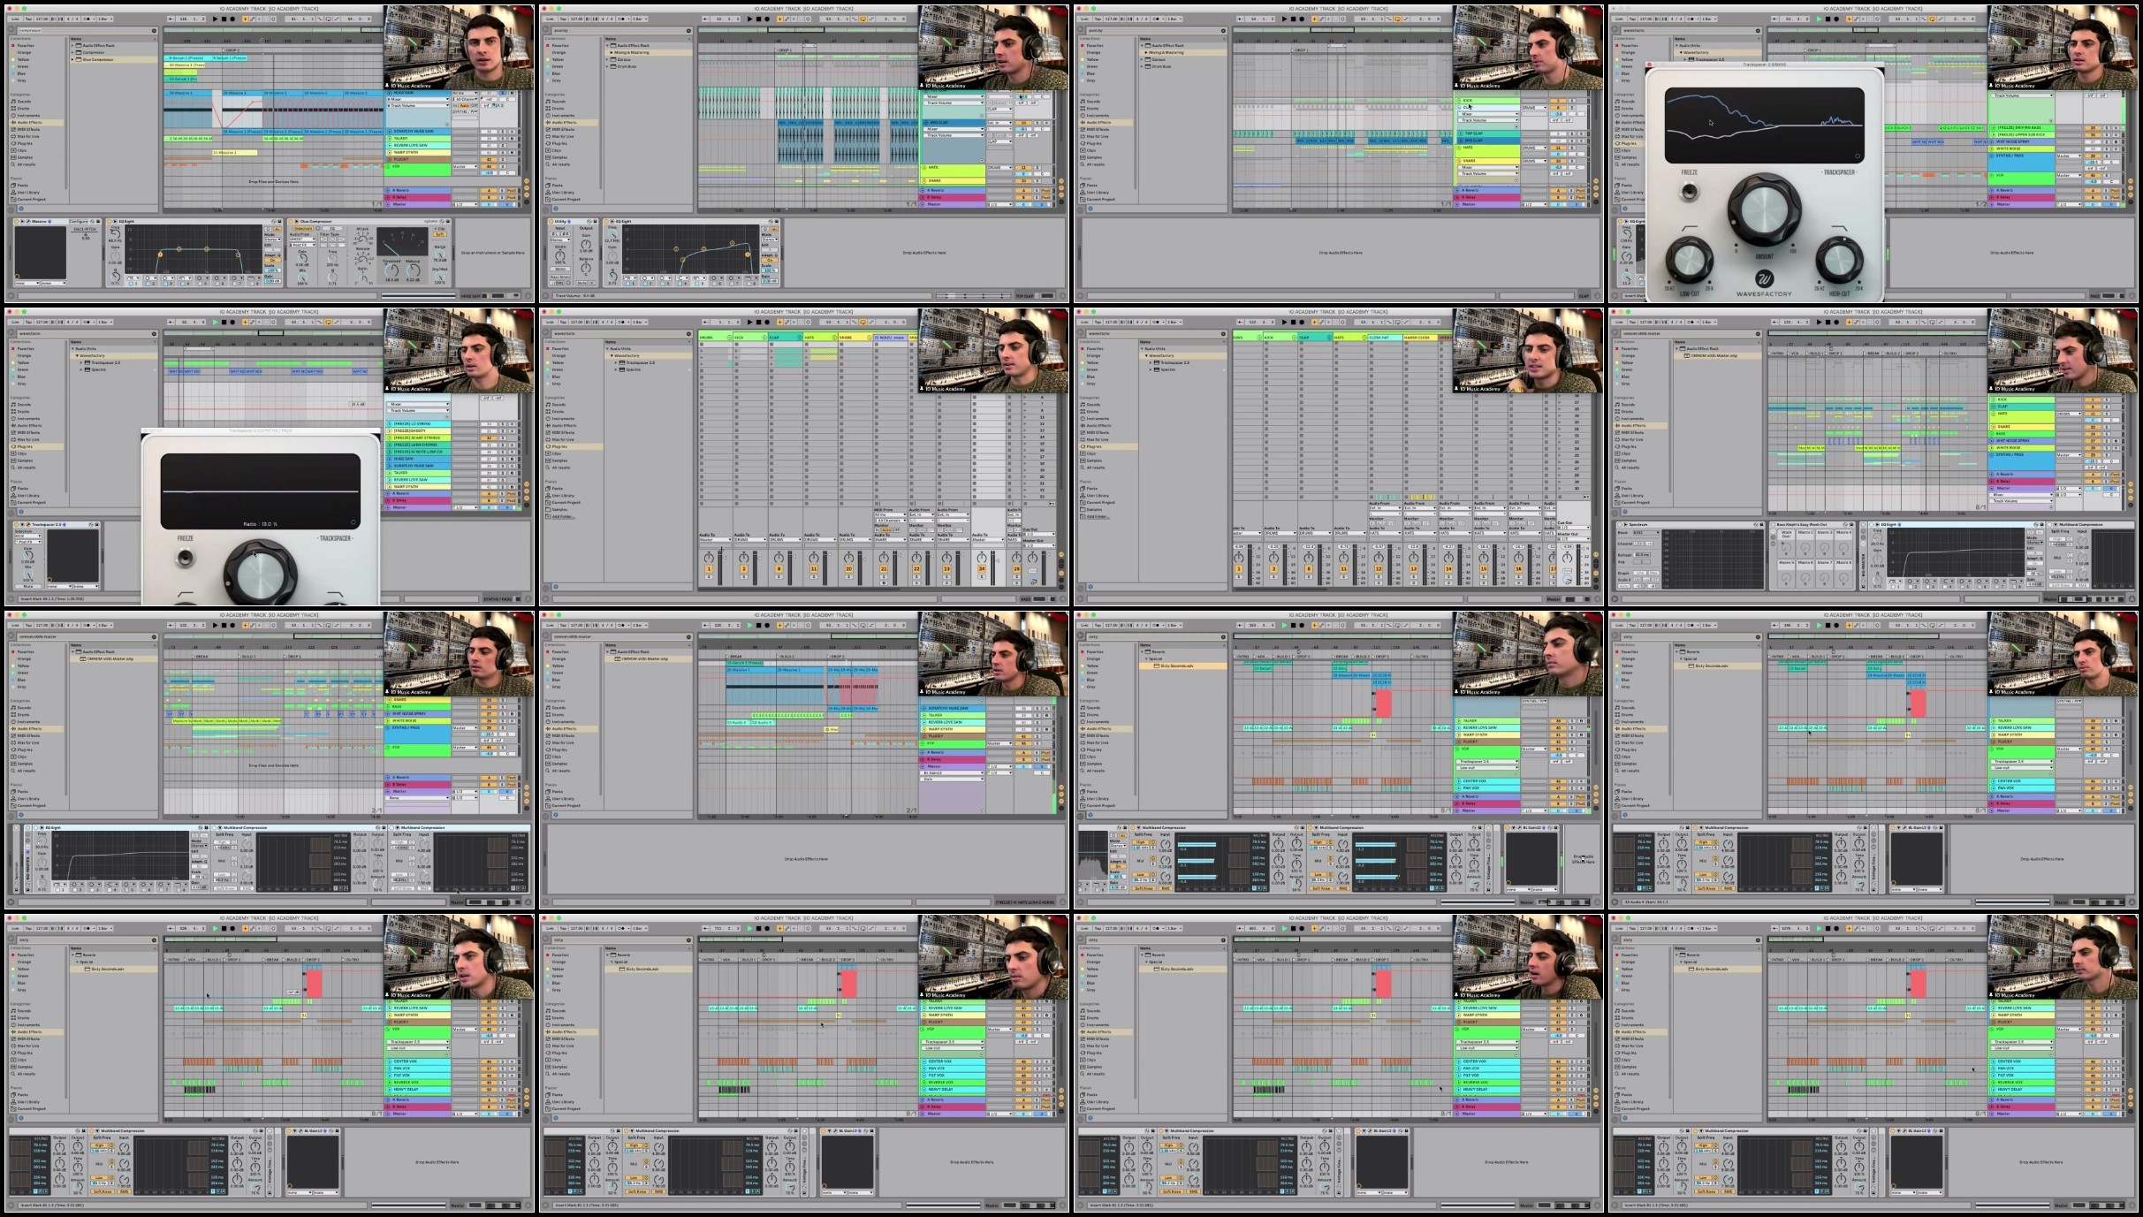The image size is (2143, 1217).
Task: Click Massive device activator icon
Action: pyautogui.click(x=16, y=221)
